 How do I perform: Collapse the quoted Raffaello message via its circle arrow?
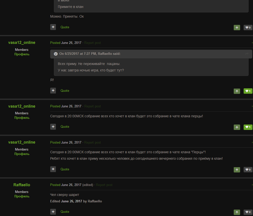click(56, 54)
